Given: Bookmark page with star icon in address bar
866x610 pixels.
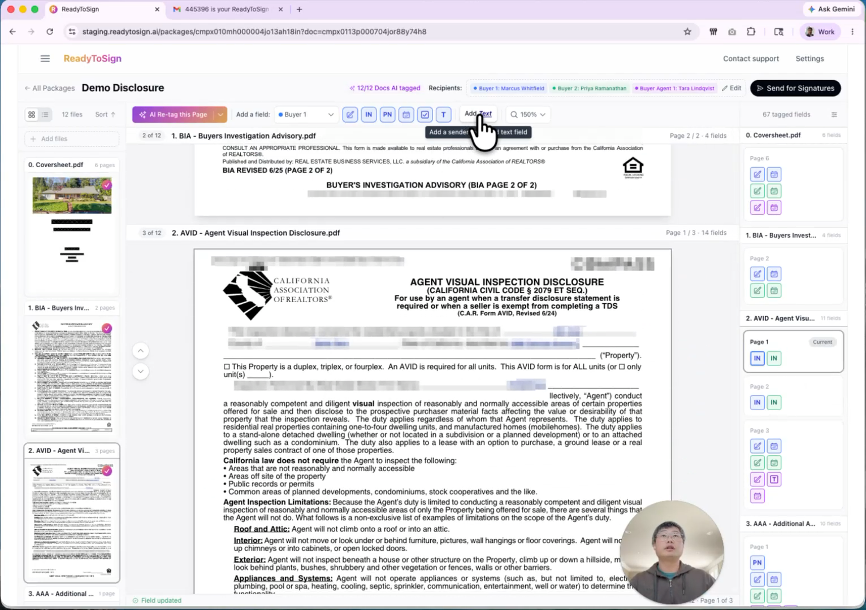Looking at the screenshot, I should (x=687, y=32).
